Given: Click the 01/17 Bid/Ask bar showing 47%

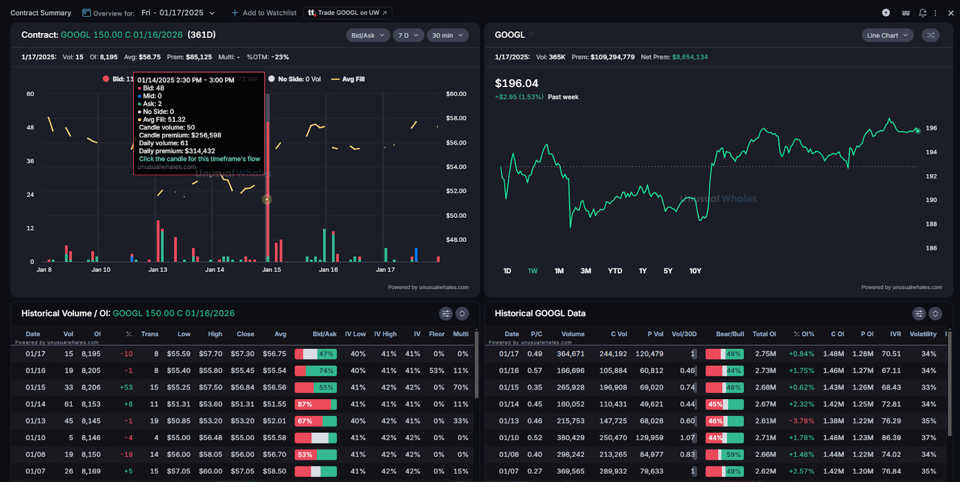Looking at the screenshot, I should (x=316, y=354).
